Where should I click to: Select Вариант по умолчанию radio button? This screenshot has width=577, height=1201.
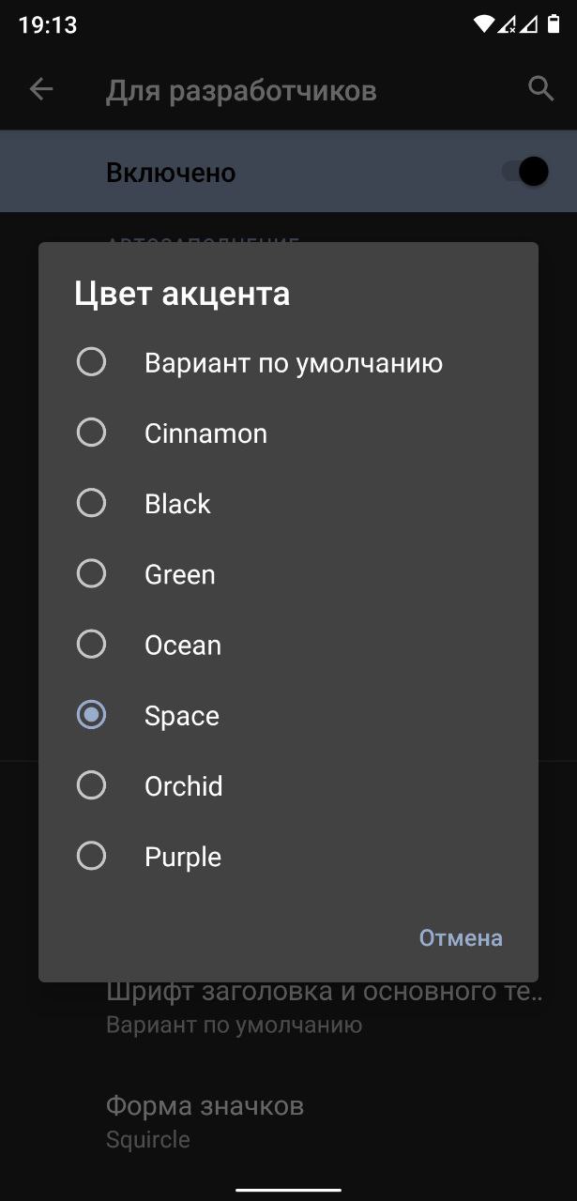click(91, 361)
